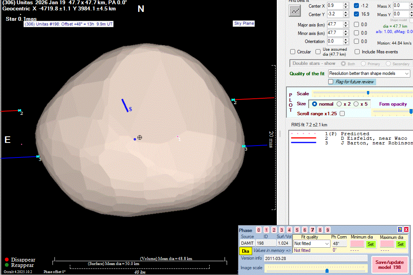Image resolution: width=413 pixels, height=275 pixels.
Task: Check Include Miss events
Action: (x=357, y=52)
